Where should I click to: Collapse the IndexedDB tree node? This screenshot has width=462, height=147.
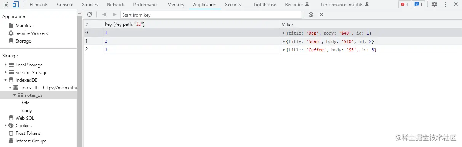tap(5, 80)
